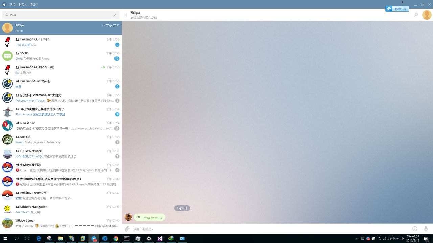Open the Stickers Navigation group

(x=61, y=209)
